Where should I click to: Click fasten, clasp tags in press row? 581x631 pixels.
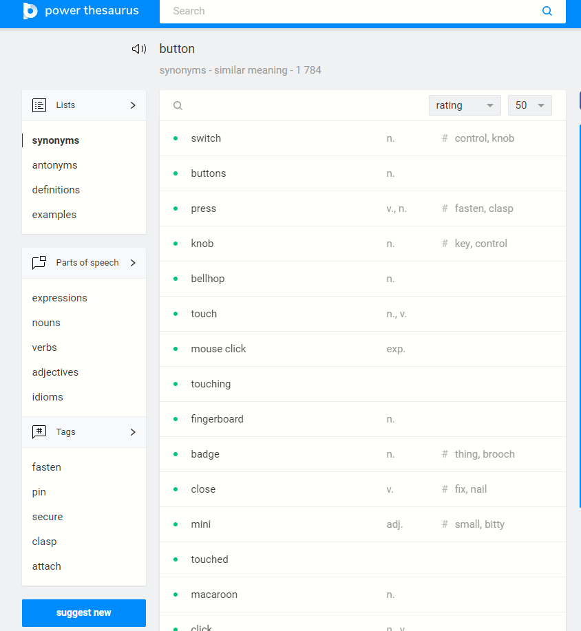click(484, 208)
